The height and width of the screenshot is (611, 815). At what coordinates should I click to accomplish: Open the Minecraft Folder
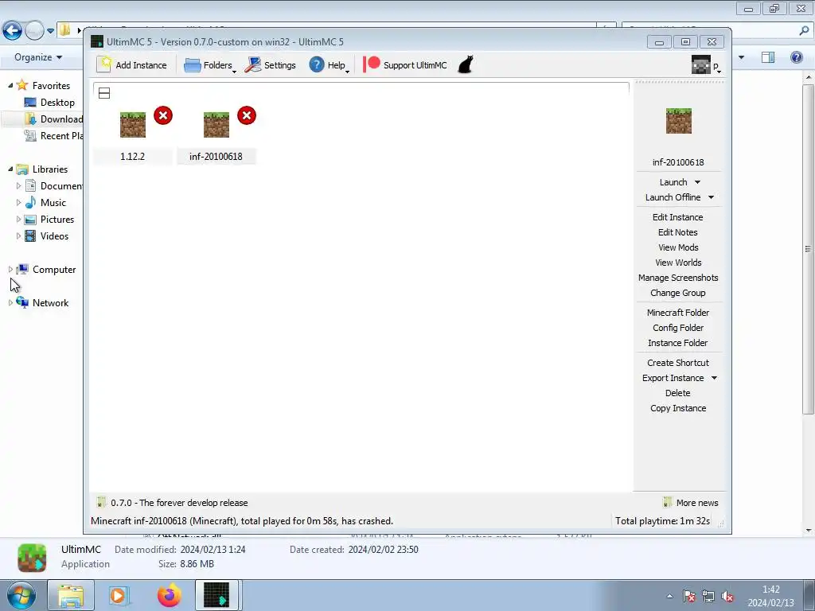(678, 313)
